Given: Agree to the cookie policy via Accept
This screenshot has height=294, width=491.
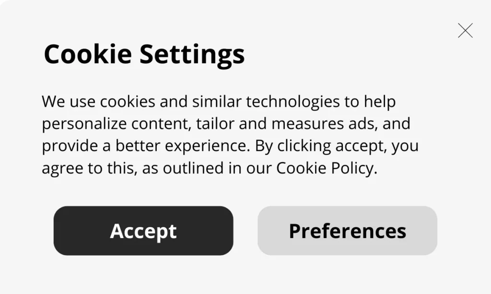Looking at the screenshot, I should (x=142, y=230).
